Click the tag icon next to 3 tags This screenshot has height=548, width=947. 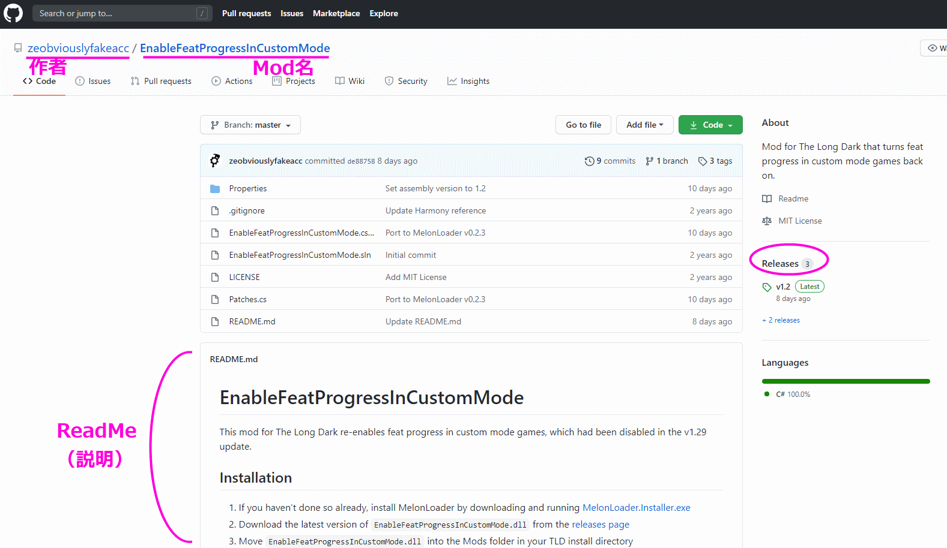click(703, 161)
